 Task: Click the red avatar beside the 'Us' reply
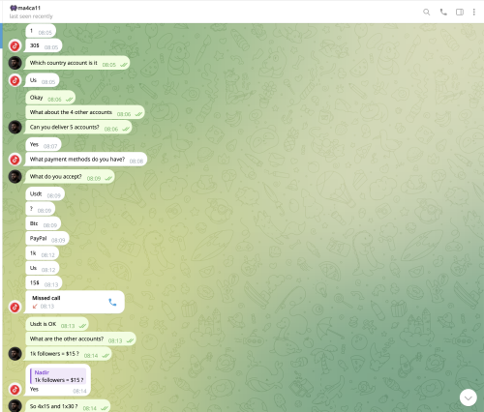pos(15,80)
